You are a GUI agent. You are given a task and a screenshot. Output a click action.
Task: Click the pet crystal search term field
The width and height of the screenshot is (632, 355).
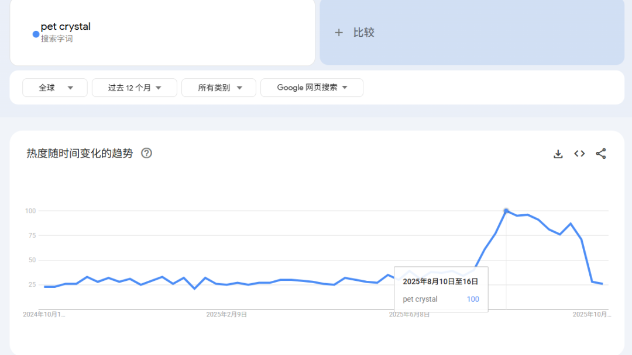click(66, 26)
